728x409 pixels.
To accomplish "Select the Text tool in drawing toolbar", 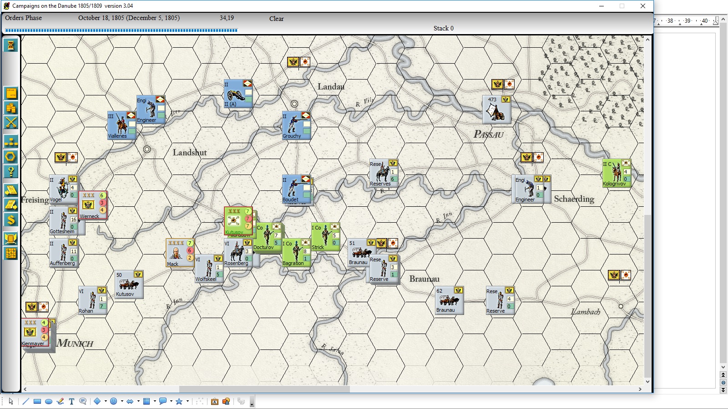I will (71, 401).
